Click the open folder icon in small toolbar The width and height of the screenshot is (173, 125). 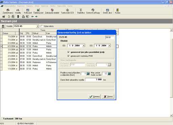tap(4, 17)
